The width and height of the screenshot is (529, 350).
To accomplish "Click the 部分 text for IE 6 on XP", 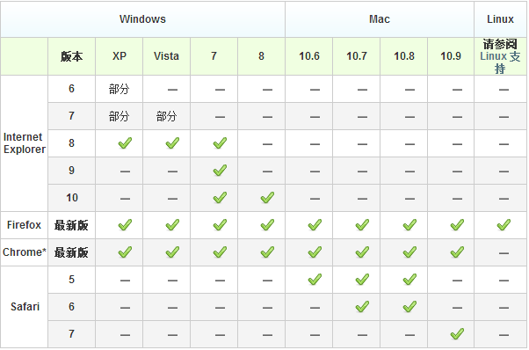I will [x=120, y=89].
